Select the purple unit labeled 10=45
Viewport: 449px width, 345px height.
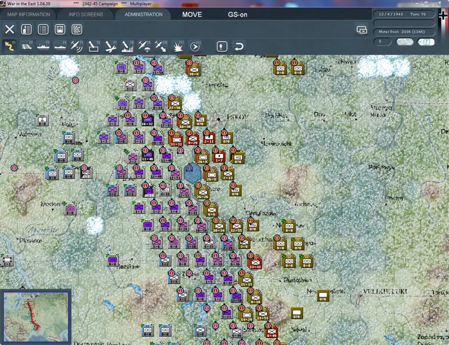157,139
